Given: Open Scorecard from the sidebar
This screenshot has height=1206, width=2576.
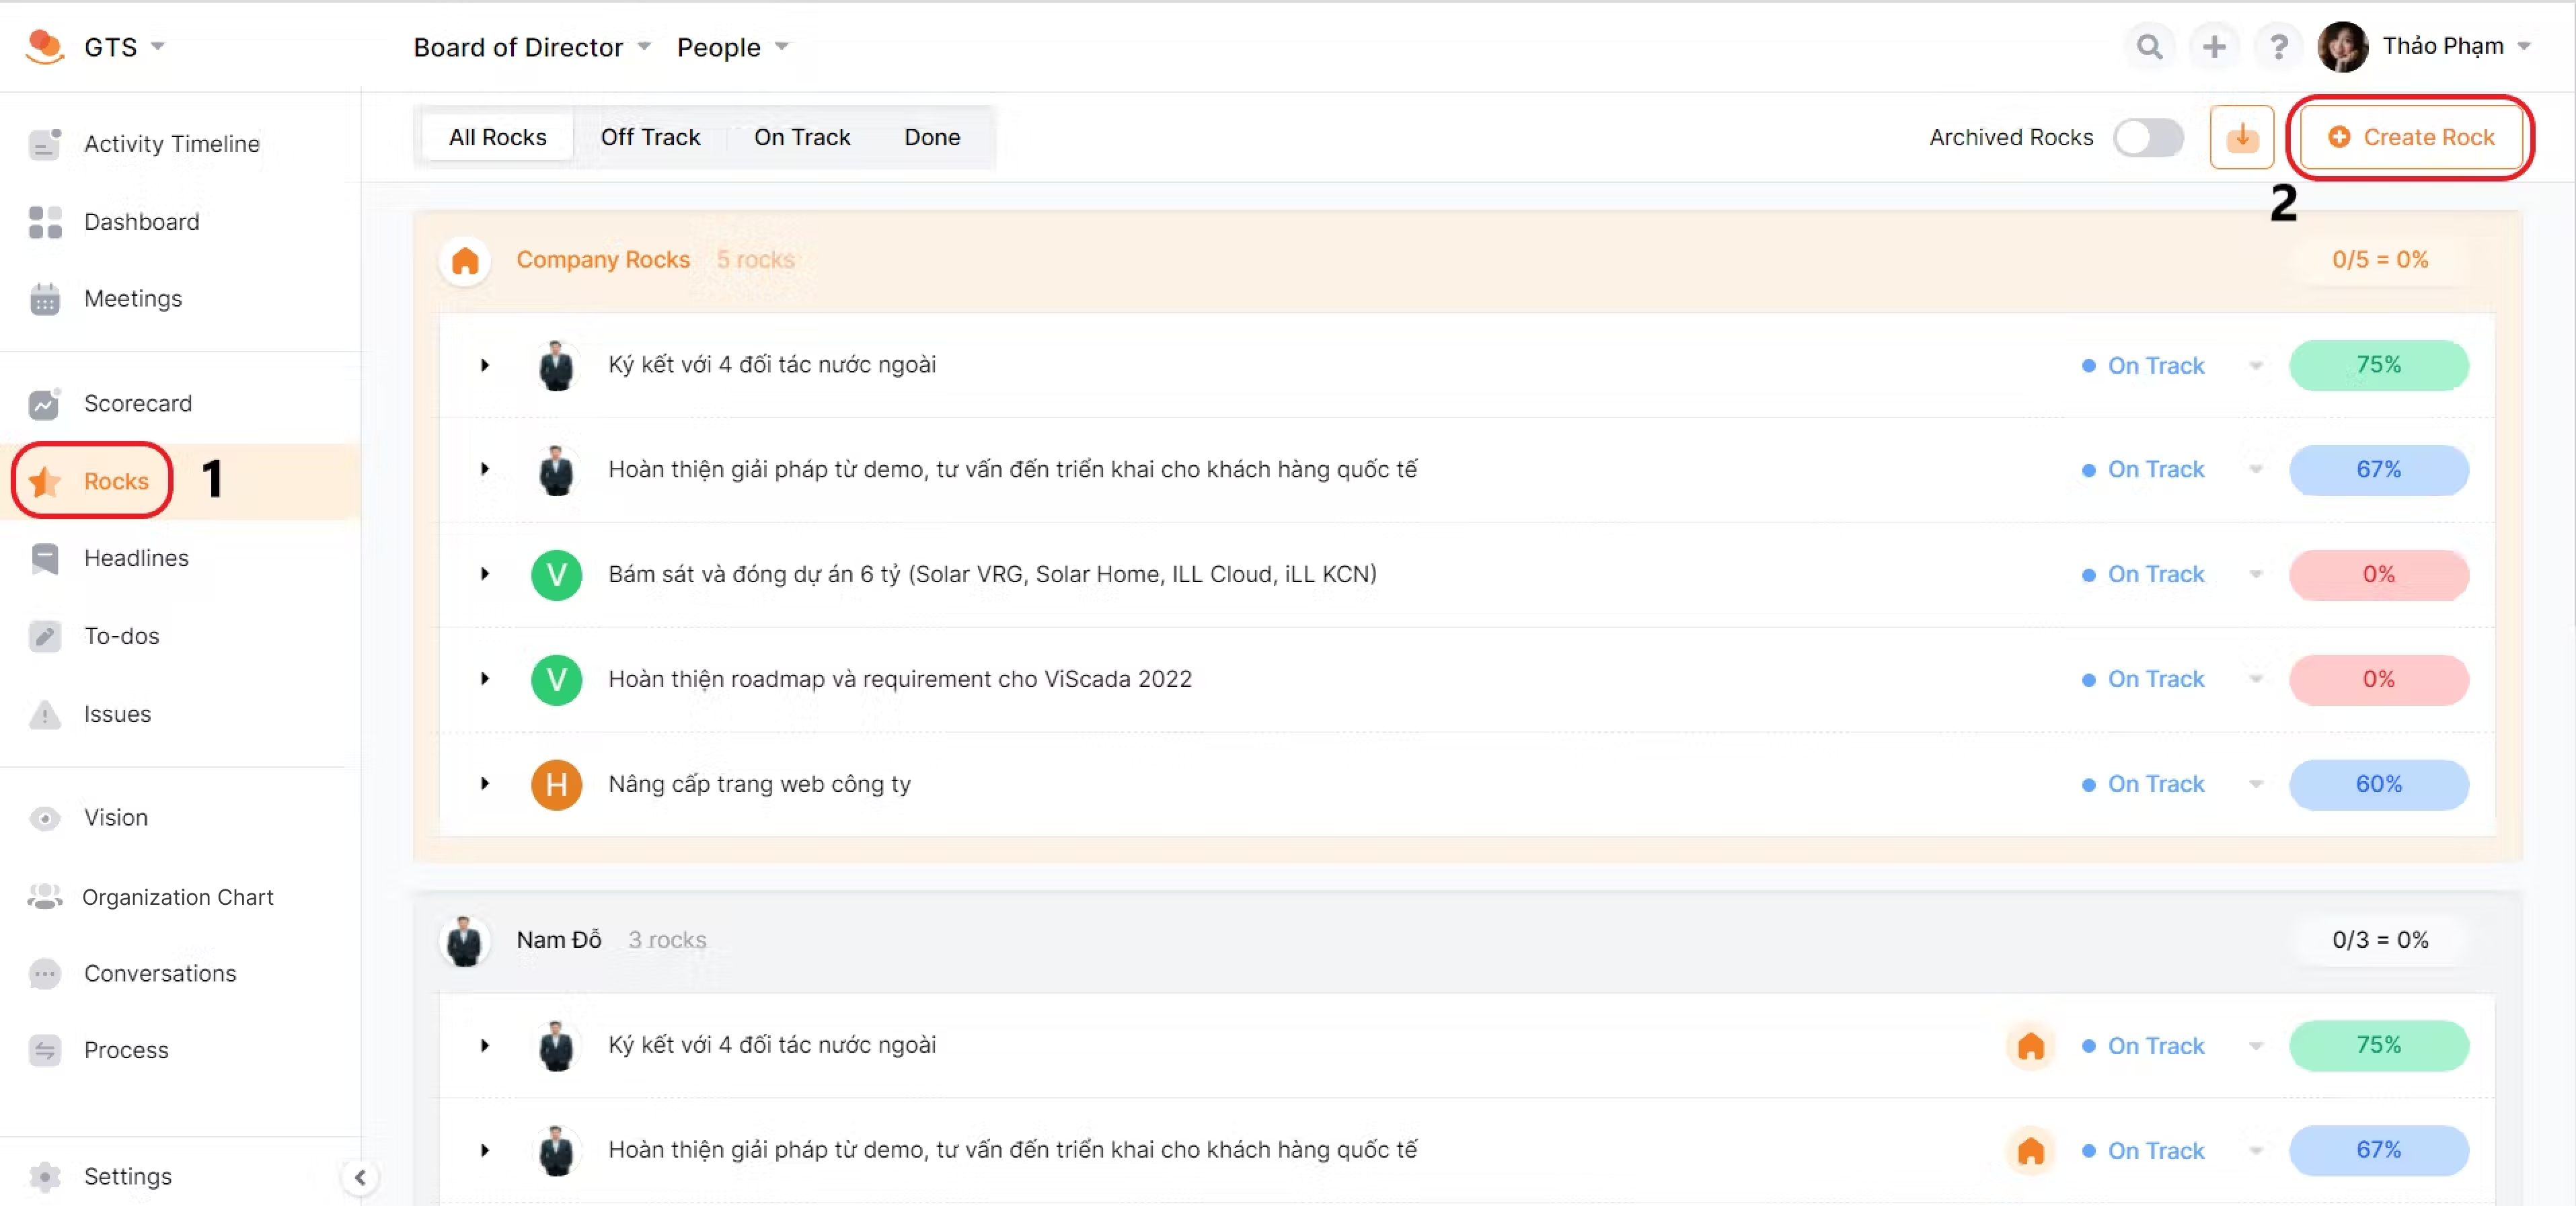Looking at the screenshot, I should [137, 403].
